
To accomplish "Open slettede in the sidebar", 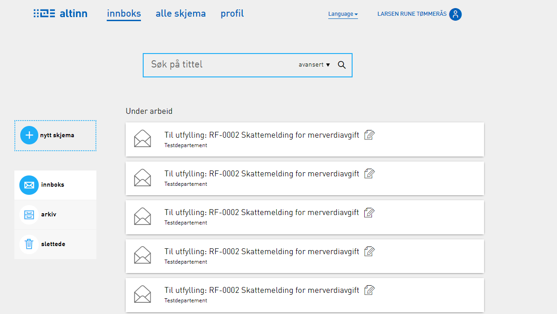I will pos(55,244).
